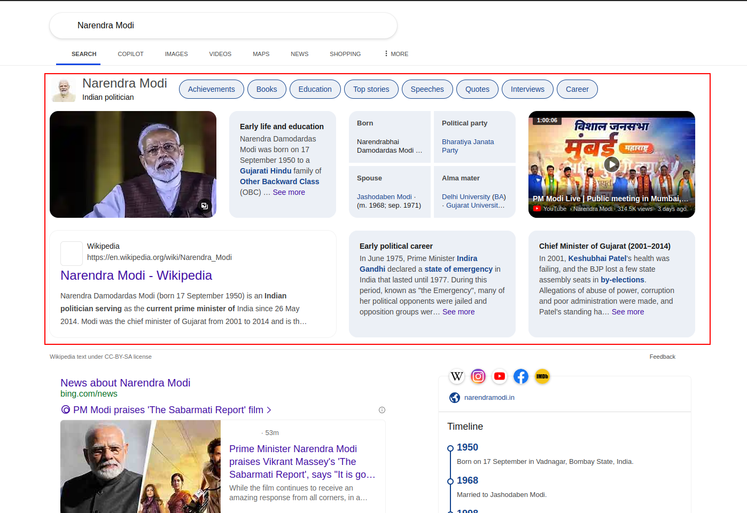Image resolution: width=747 pixels, height=513 pixels.
Task: Click the Timeline heading text
Action: tap(465, 427)
